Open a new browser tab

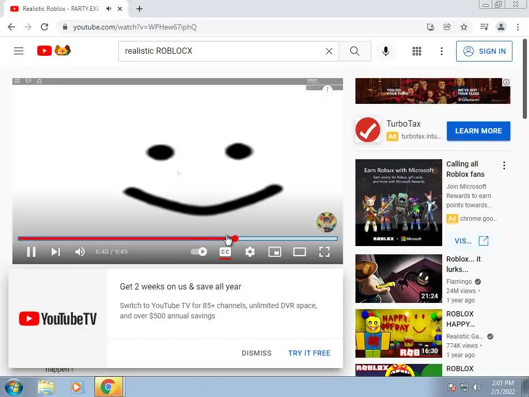click(x=139, y=9)
